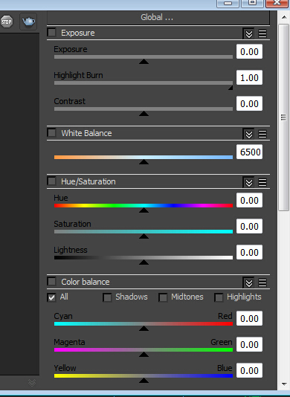290x397 pixels.
Task: Click the double-chevron icon at bottom left
Action: tap(32, 383)
